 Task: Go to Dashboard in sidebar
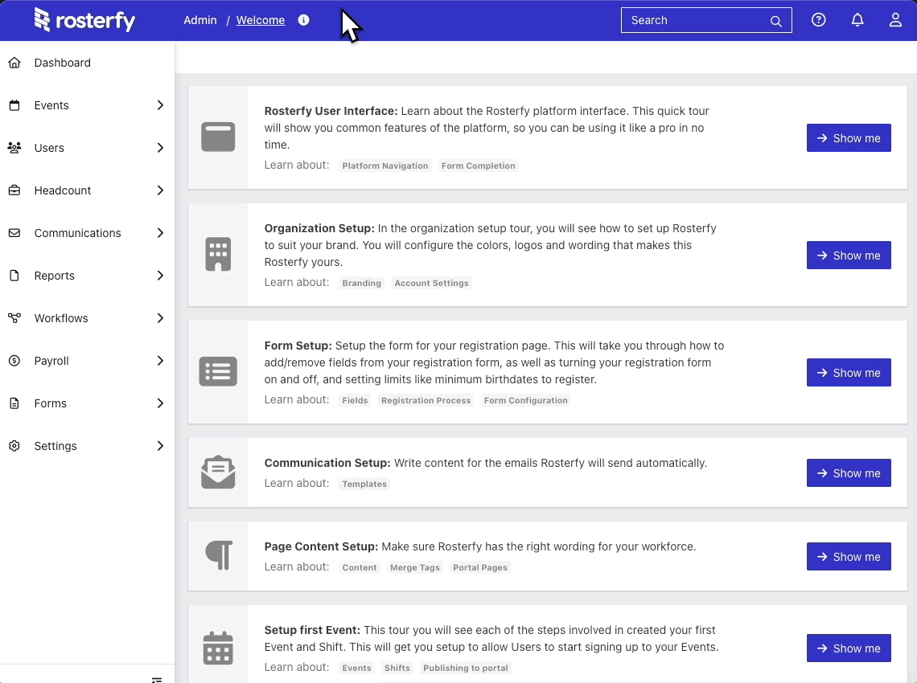pyautogui.click(x=87, y=63)
